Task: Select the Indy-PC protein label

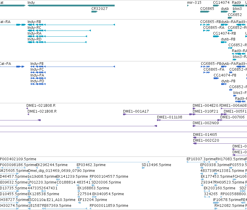Action: pyautogui.click(x=37, y=70)
